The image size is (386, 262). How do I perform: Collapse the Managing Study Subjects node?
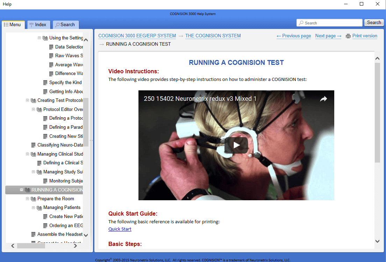(33, 172)
